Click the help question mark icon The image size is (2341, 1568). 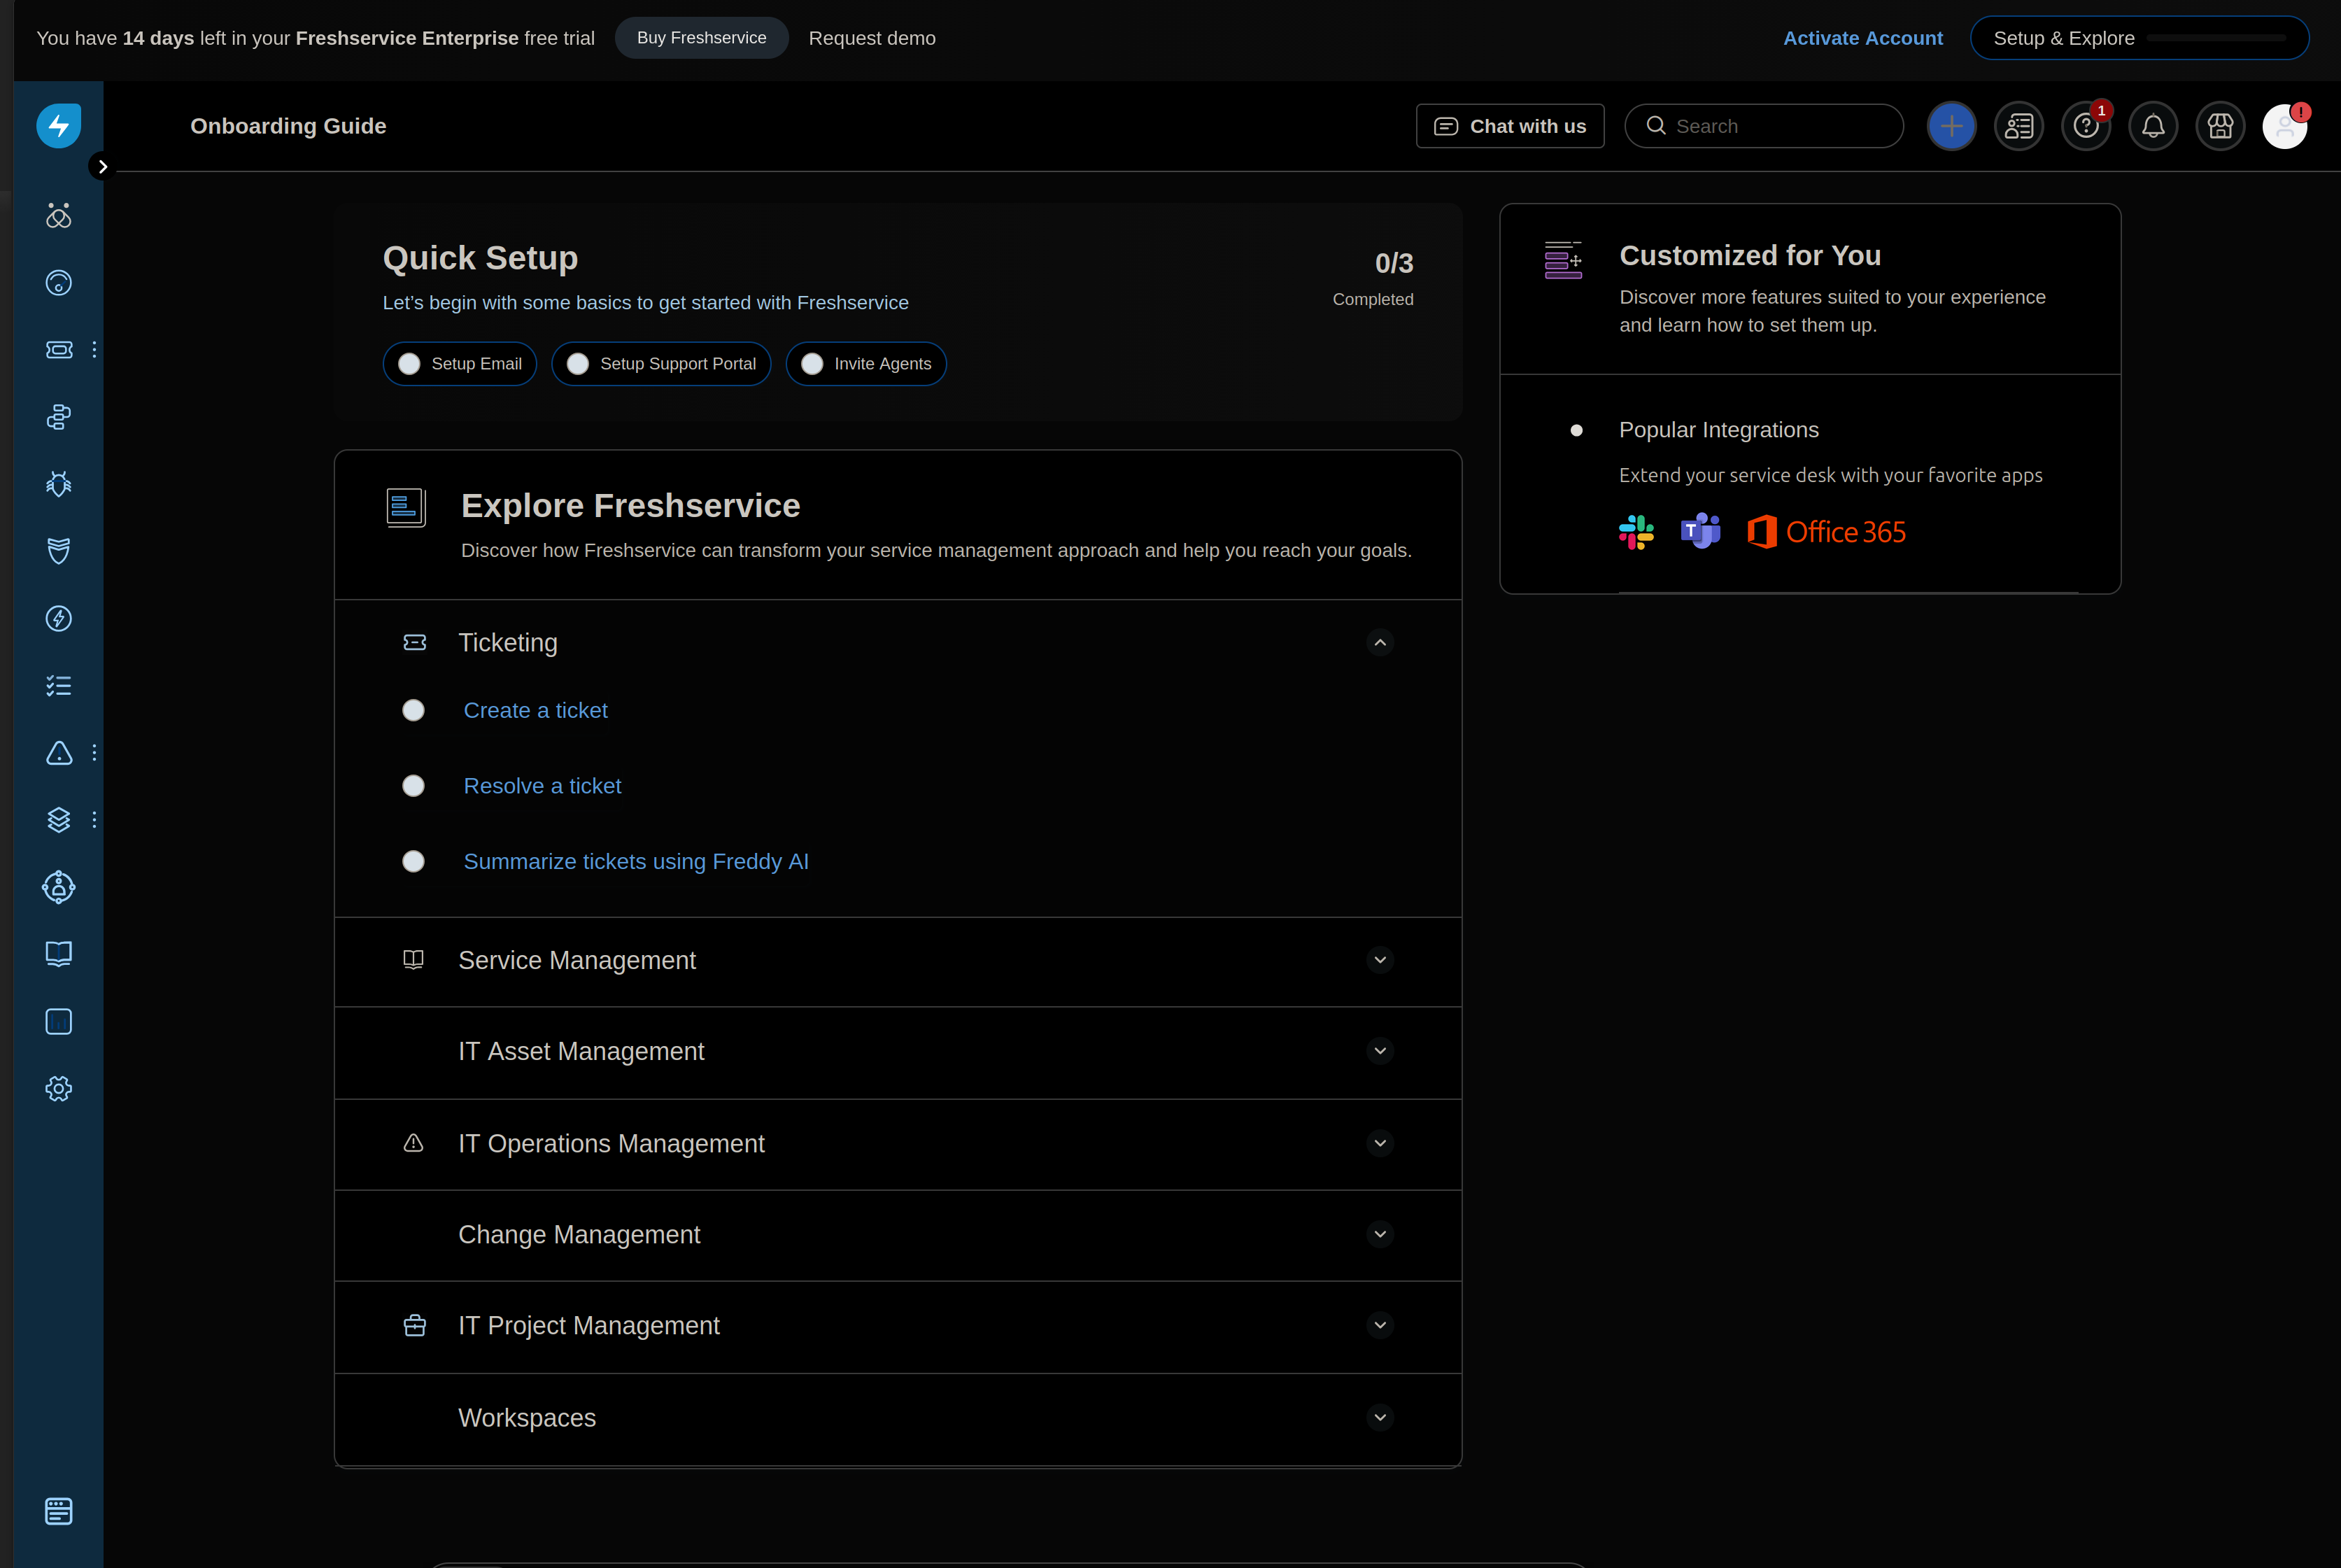point(2085,126)
